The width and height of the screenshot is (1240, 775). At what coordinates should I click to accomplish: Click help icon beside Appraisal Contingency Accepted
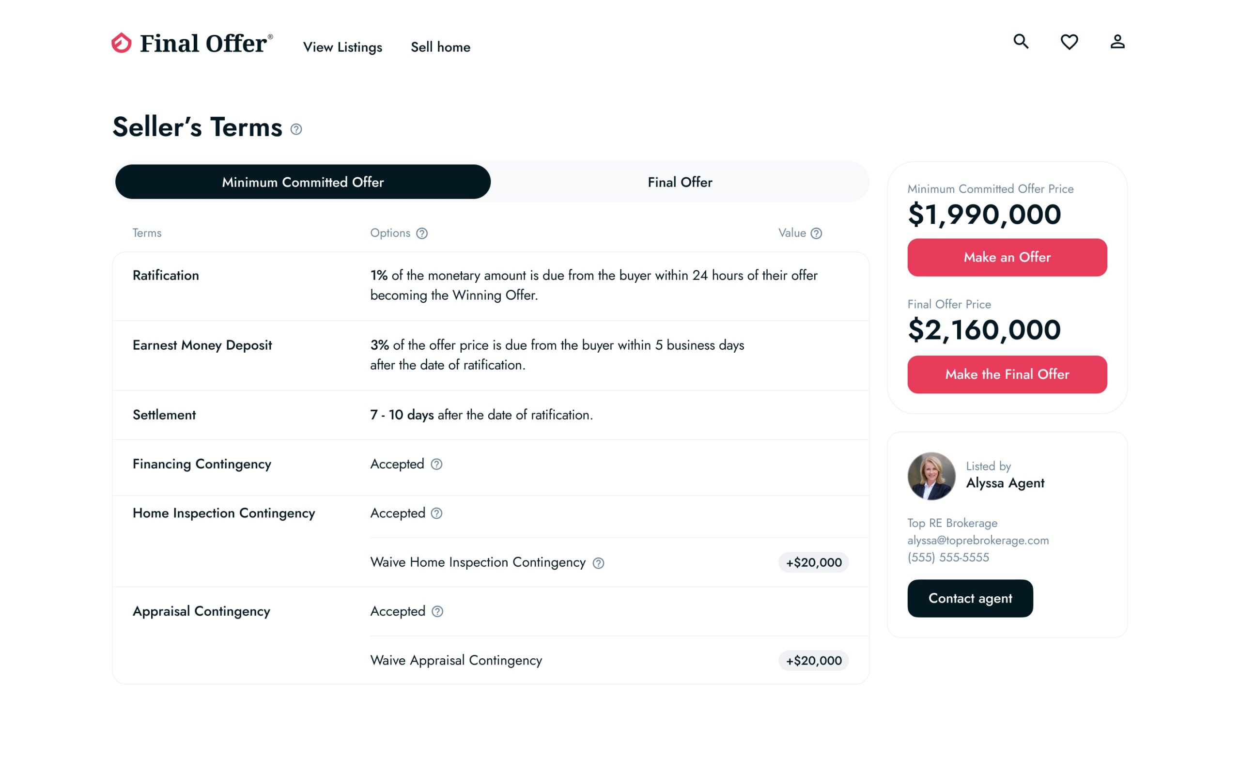[x=437, y=611]
